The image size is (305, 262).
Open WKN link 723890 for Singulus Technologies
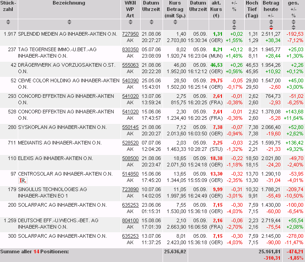130,190
